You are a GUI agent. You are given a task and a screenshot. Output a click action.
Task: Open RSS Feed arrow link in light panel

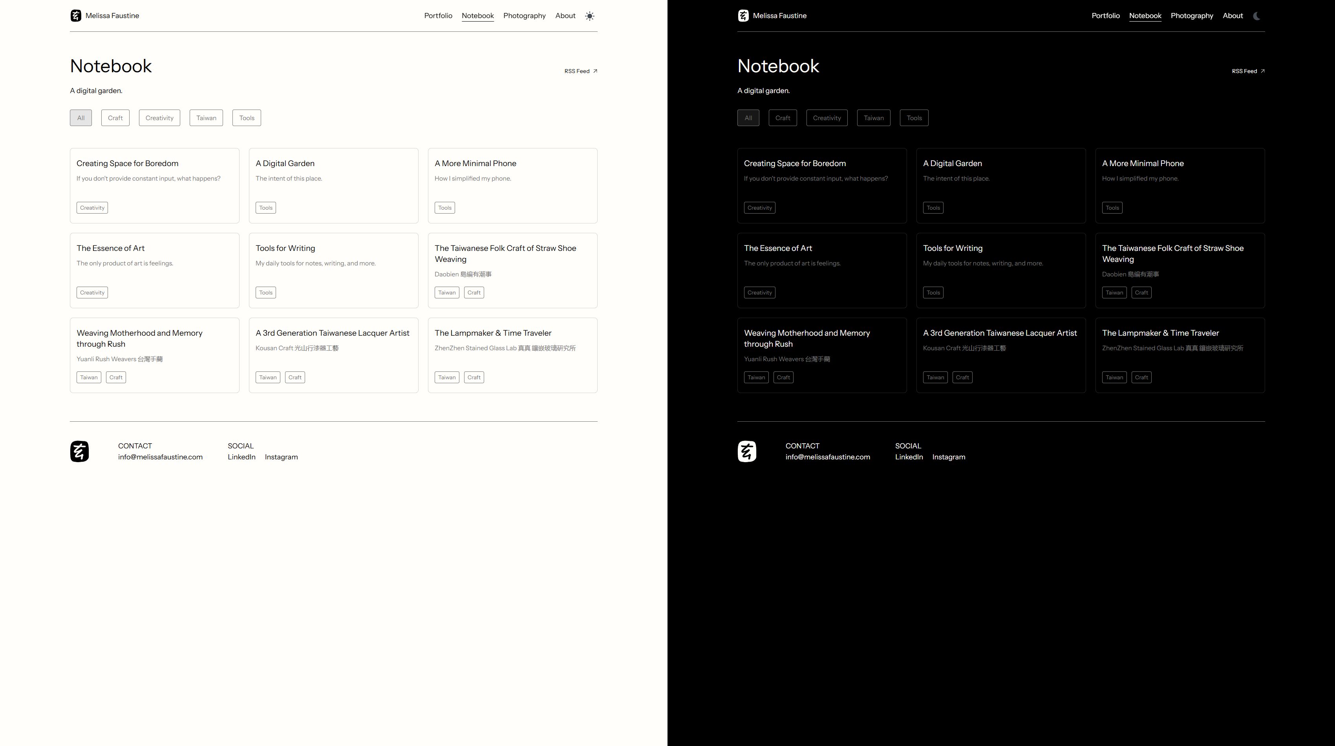tap(580, 71)
